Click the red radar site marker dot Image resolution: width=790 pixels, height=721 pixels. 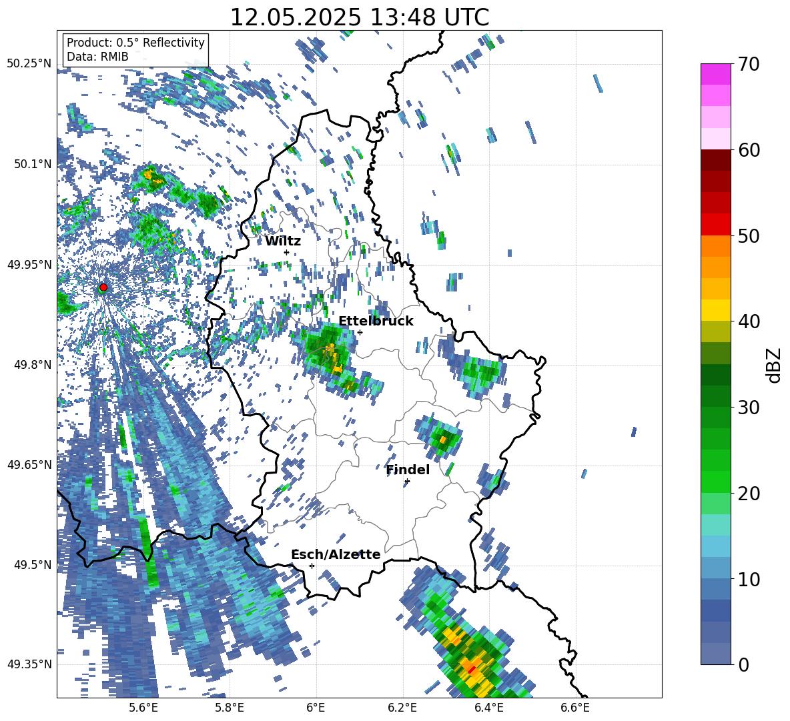click(103, 287)
